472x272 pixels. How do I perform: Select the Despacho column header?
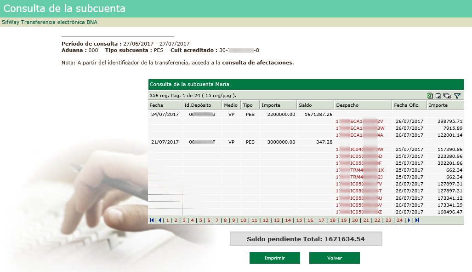click(347, 105)
